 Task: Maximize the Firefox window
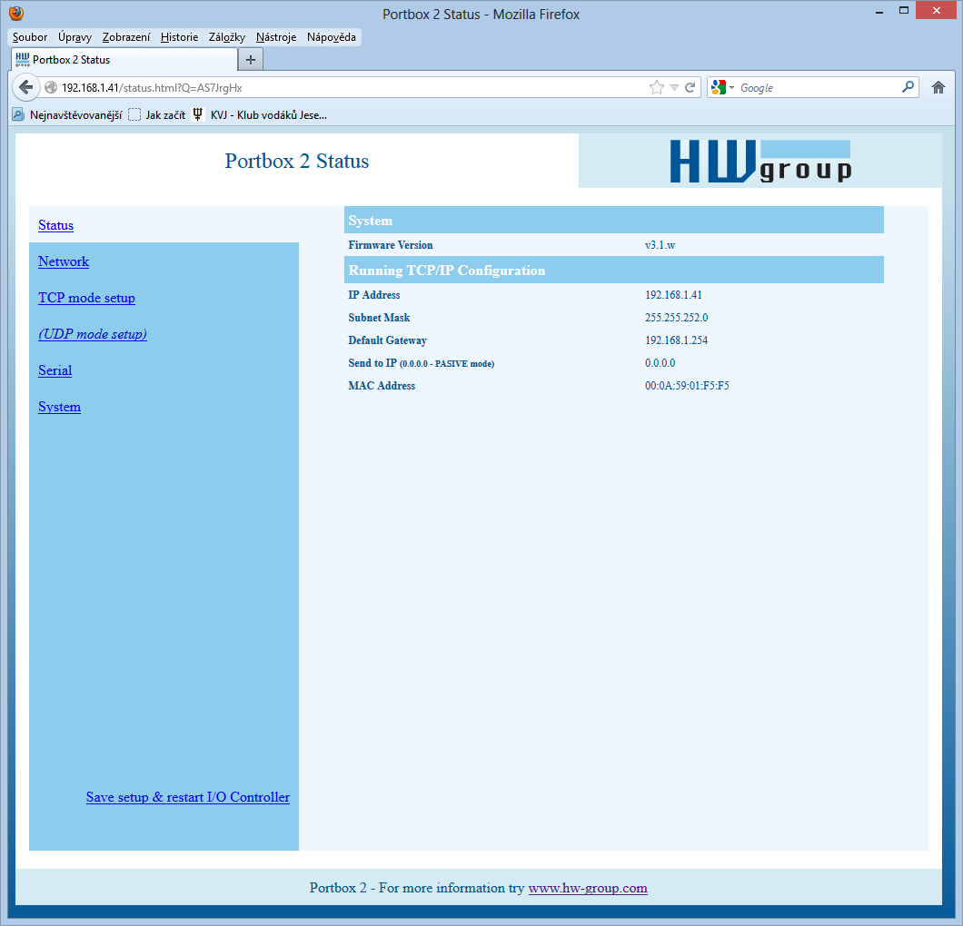(903, 11)
